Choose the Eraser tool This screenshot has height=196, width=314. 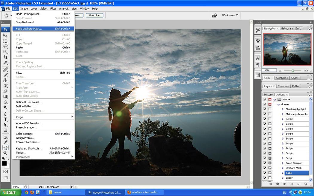(5, 91)
